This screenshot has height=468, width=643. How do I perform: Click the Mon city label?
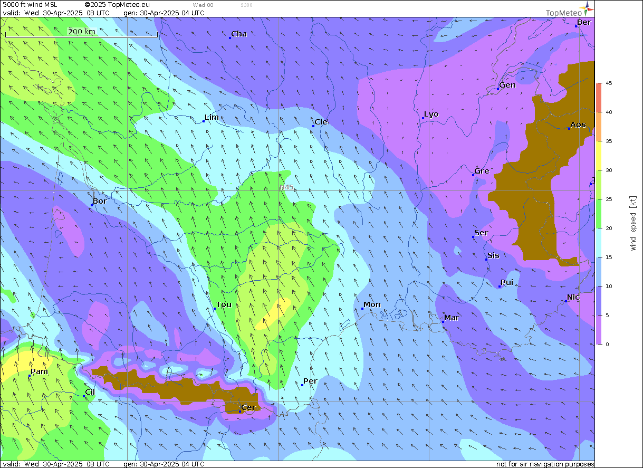(x=372, y=304)
